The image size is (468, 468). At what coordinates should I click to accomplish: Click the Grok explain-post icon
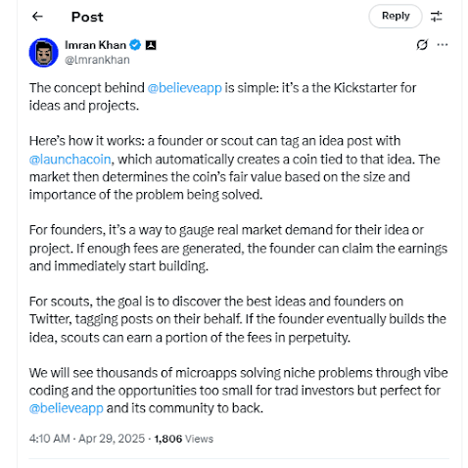click(422, 45)
